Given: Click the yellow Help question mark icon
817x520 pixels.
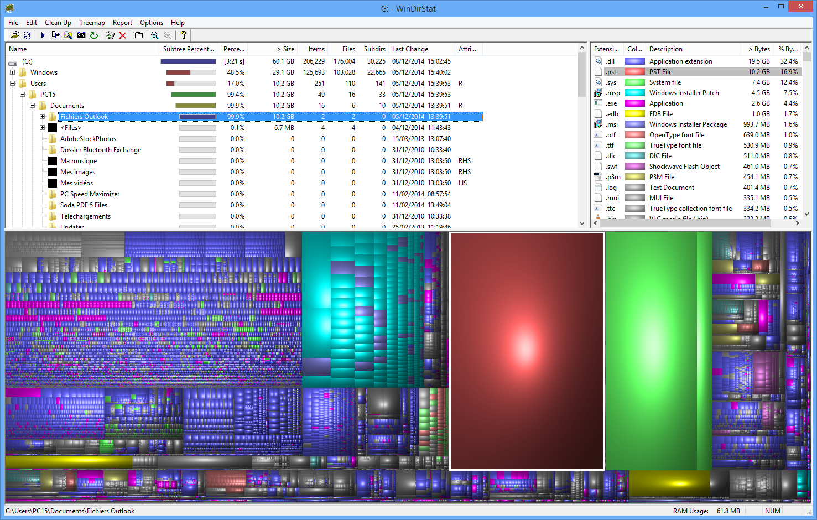Looking at the screenshot, I should (x=184, y=35).
